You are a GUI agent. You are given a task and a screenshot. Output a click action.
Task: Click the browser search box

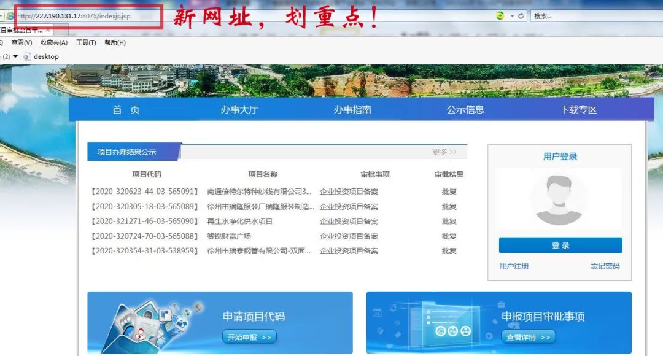[589, 16]
